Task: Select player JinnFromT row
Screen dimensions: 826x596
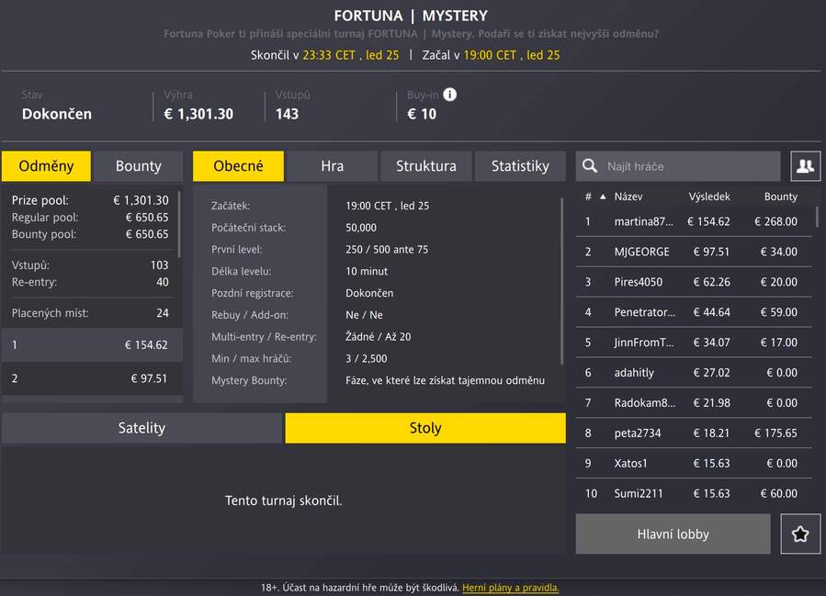Action: click(694, 343)
